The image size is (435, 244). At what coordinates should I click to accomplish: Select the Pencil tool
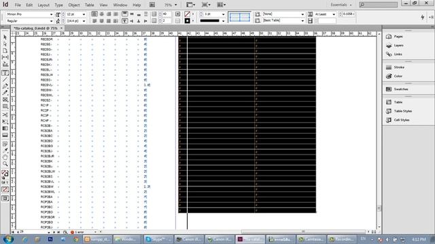5,93
